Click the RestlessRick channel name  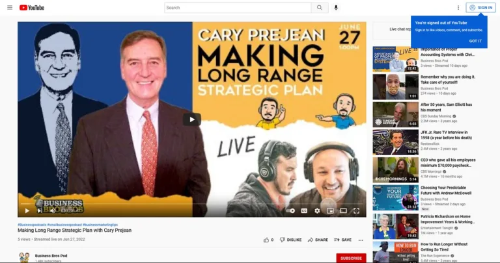point(430,144)
